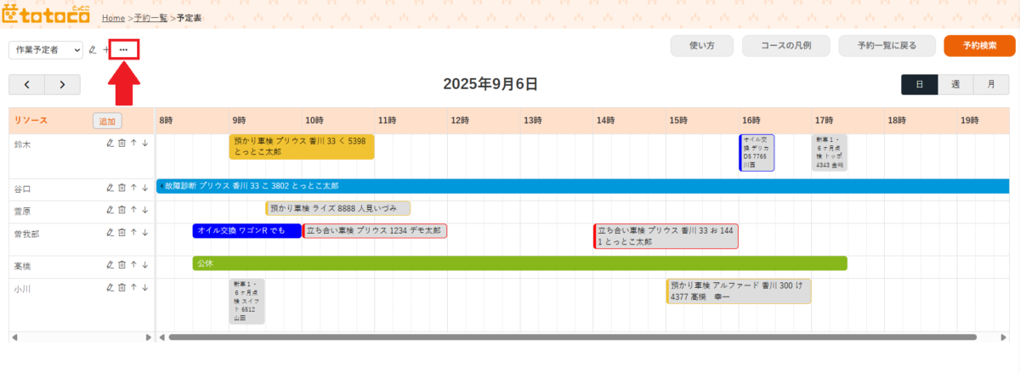Delete the 谷口 resource using trash icon

point(122,188)
